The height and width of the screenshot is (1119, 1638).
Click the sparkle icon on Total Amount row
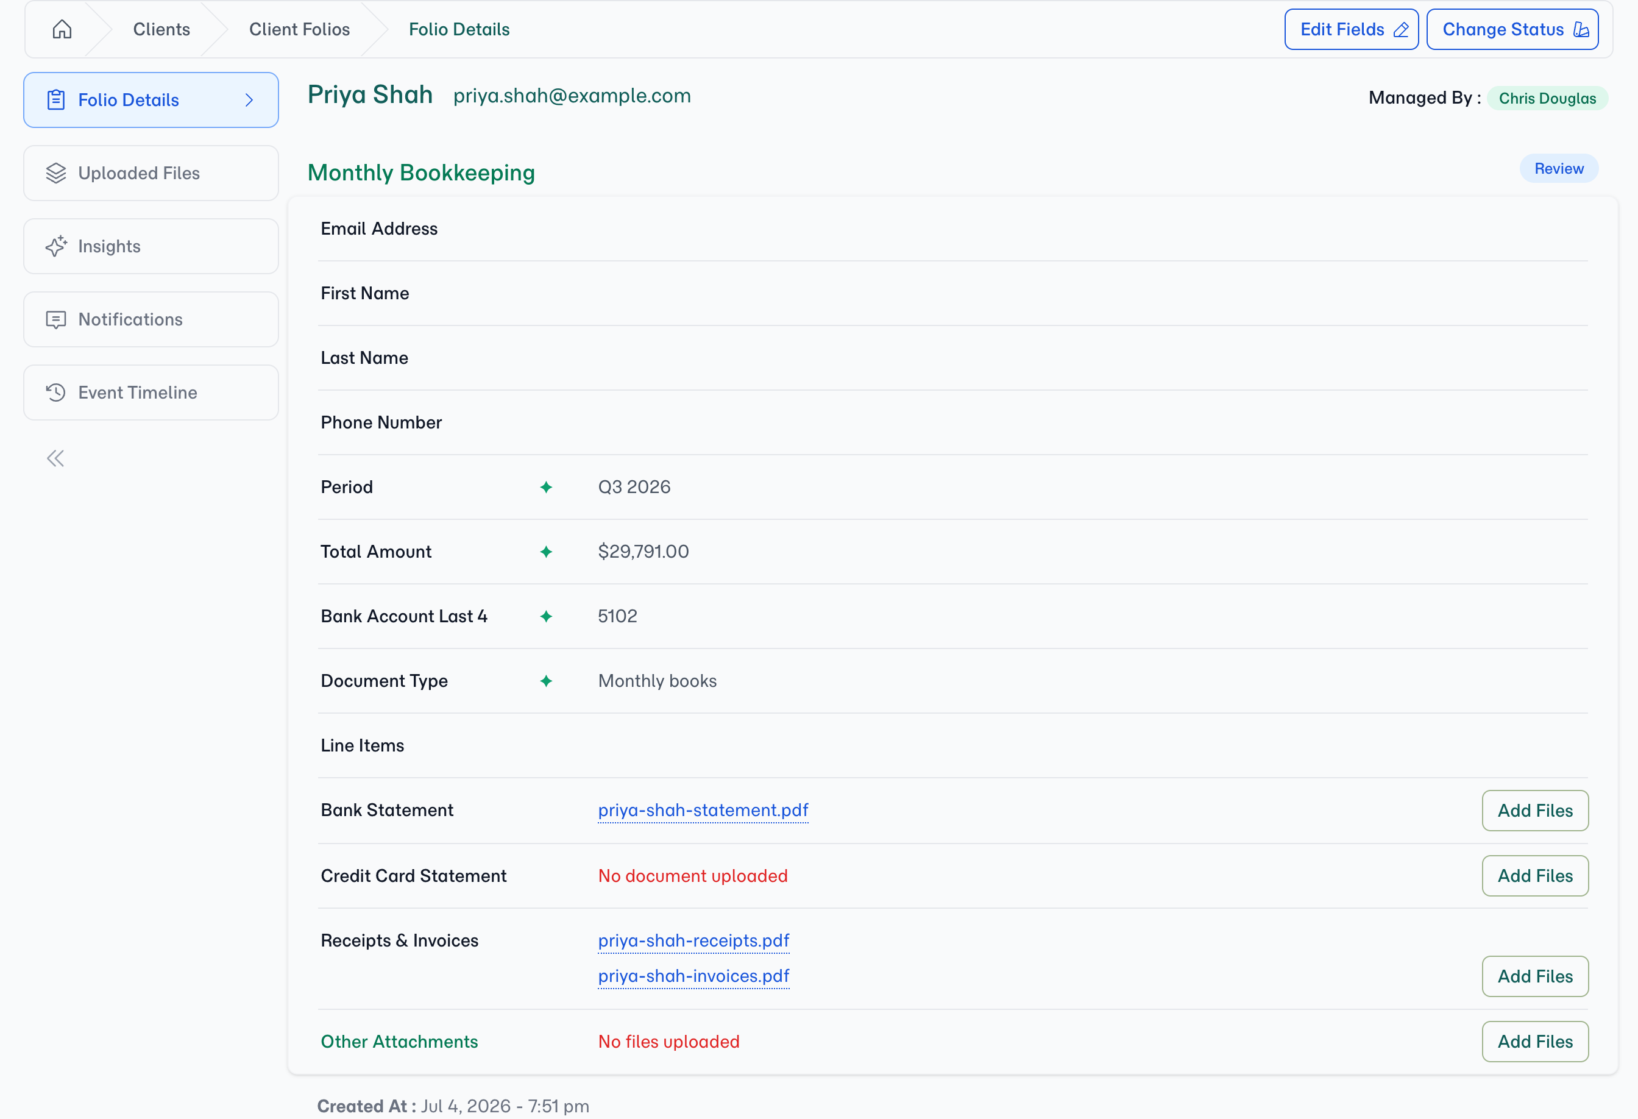click(x=546, y=552)
